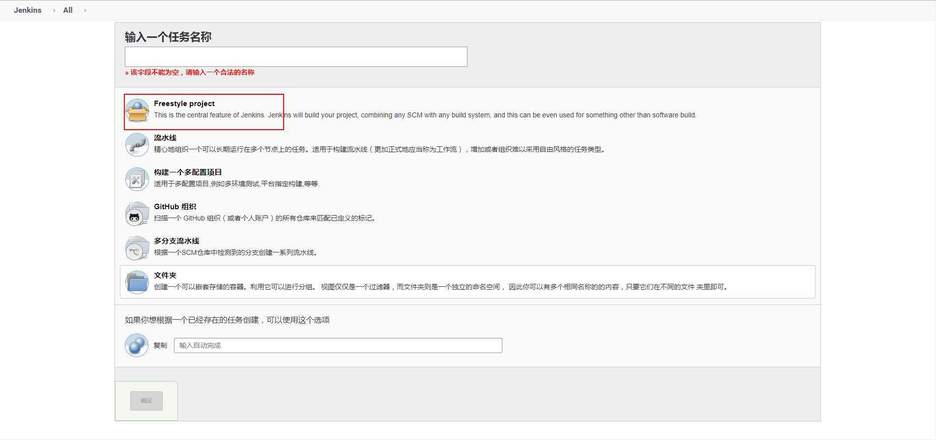Open the Jenkins breadcrumb link
Viewport: 936px width, 440px height.
pos(28,10)
